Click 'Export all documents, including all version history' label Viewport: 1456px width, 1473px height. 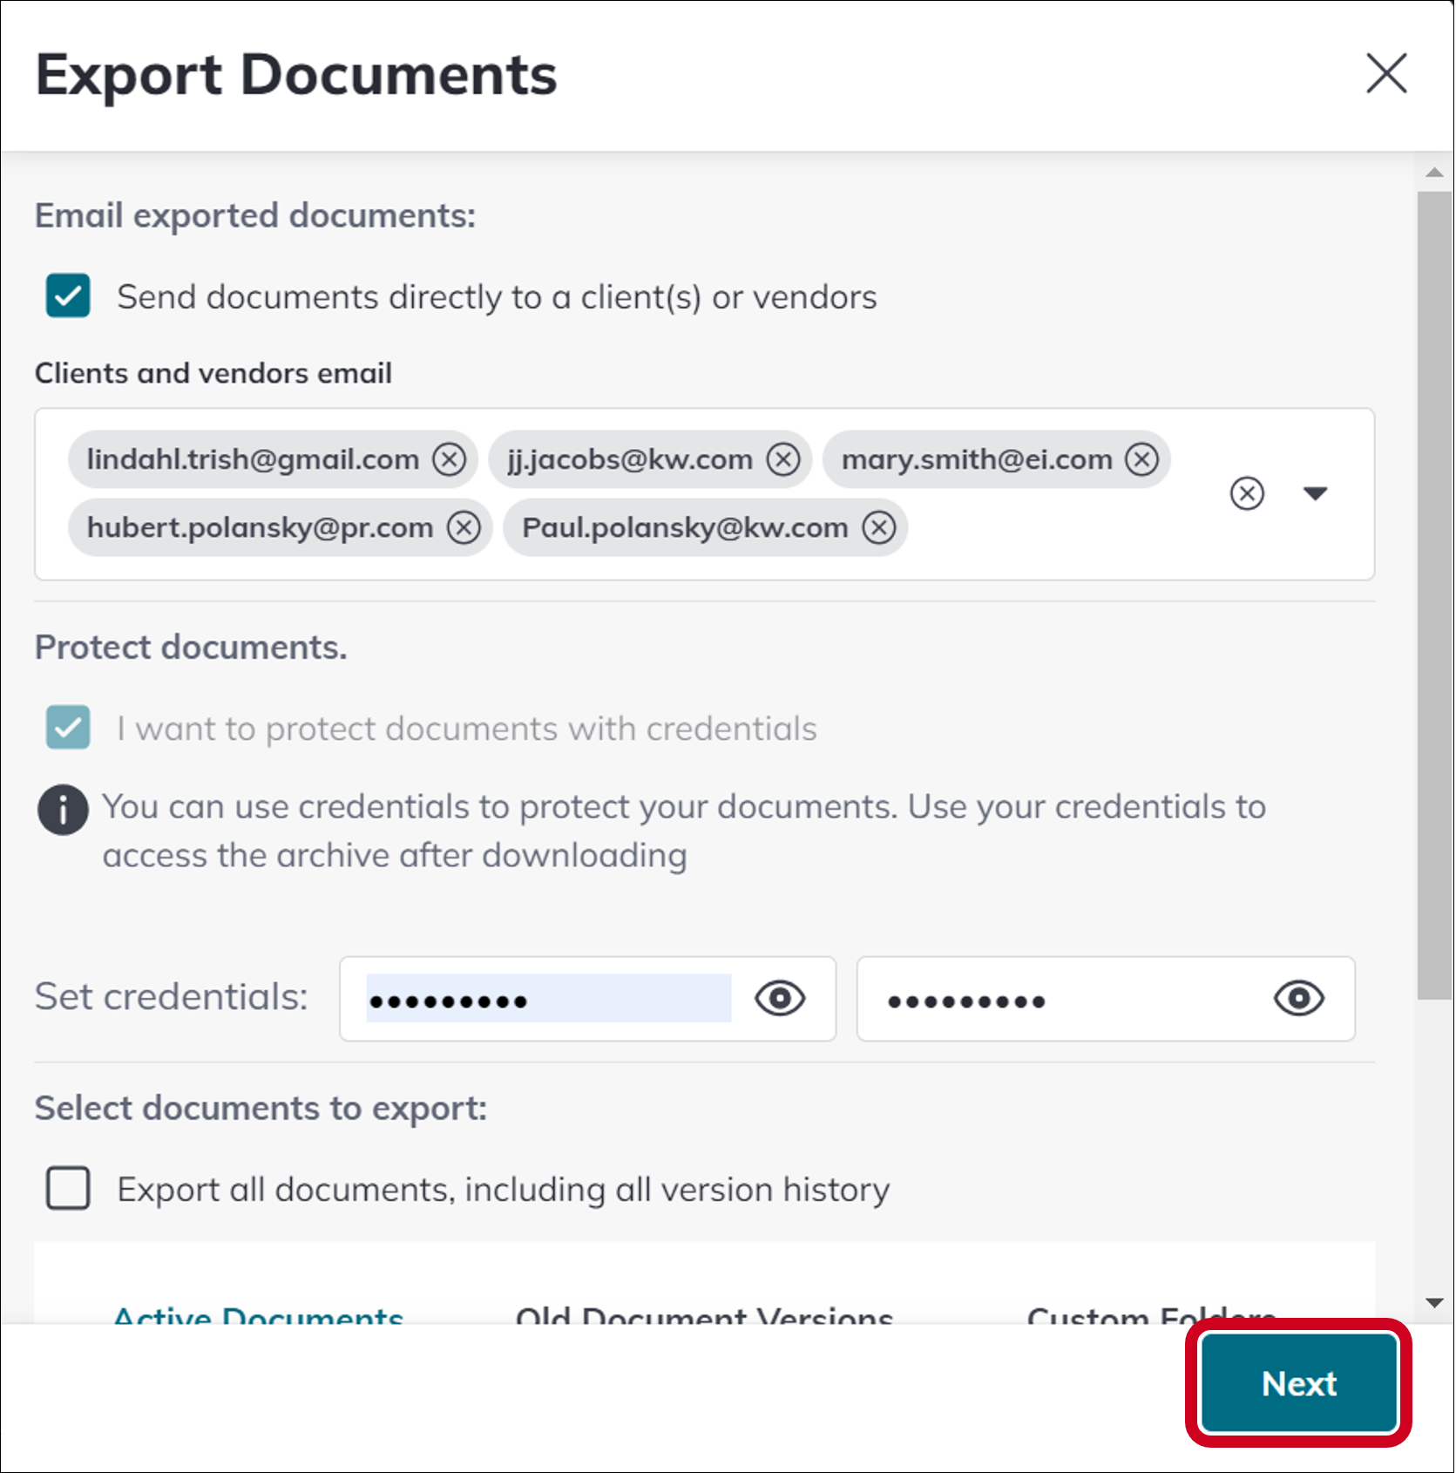pyautogui.click(x=504, y=1190)
